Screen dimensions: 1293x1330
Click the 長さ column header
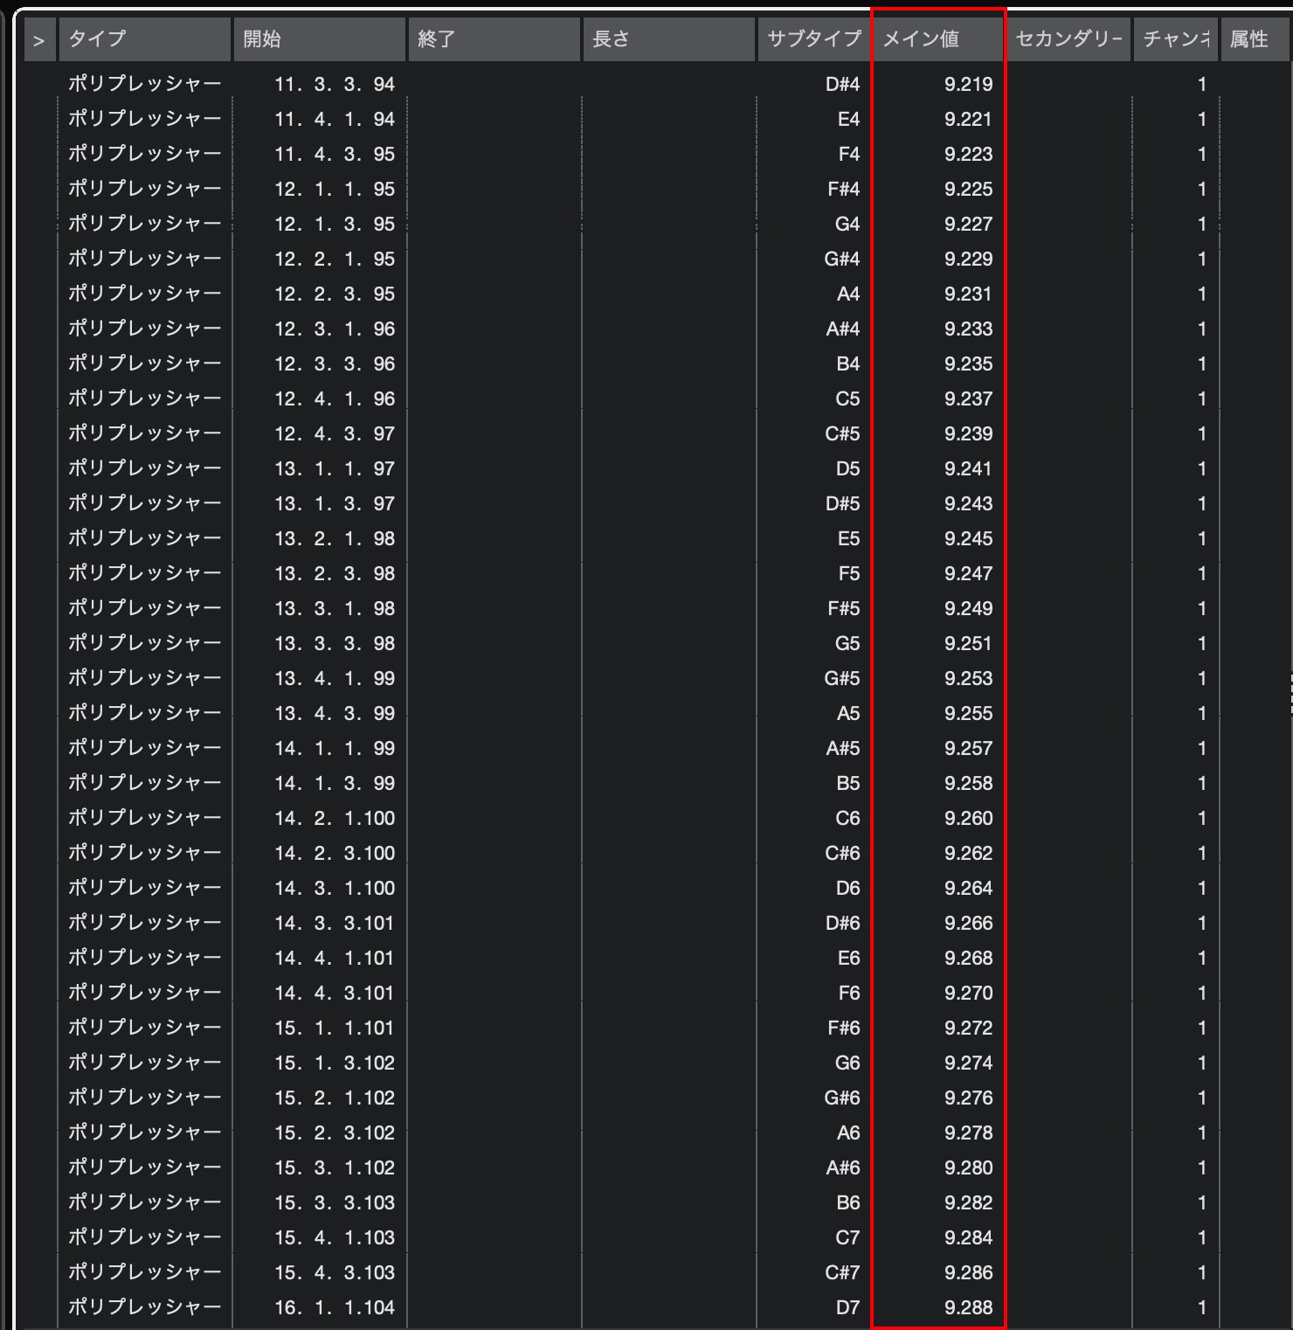pyautogui.click(x=669, y=39)
